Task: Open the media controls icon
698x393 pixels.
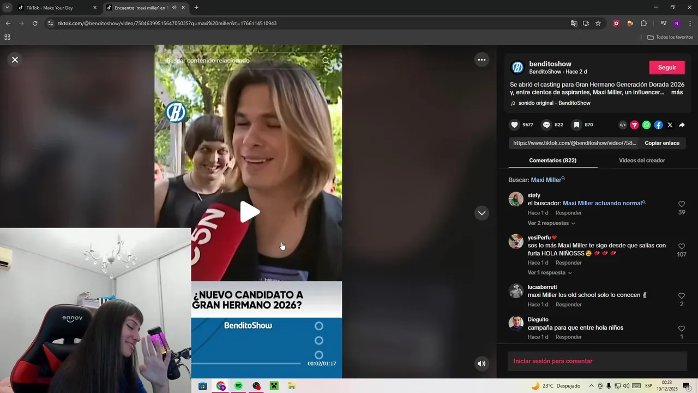Action: point(663,23)
